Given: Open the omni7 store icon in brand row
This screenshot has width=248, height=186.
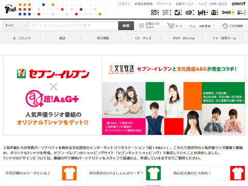Looking at the screenshot, I should click(x=155, y=12).
